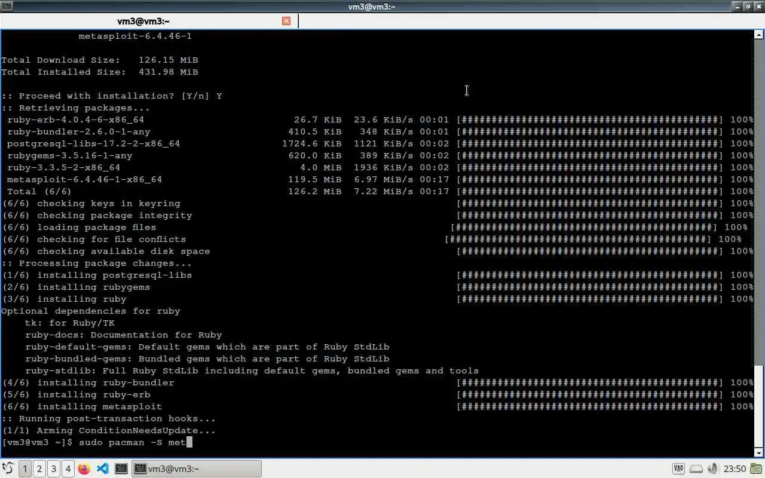Click the 'ruby-docs: Documentation for Ruby' line

pyautogui.click(x=123, y=335)
